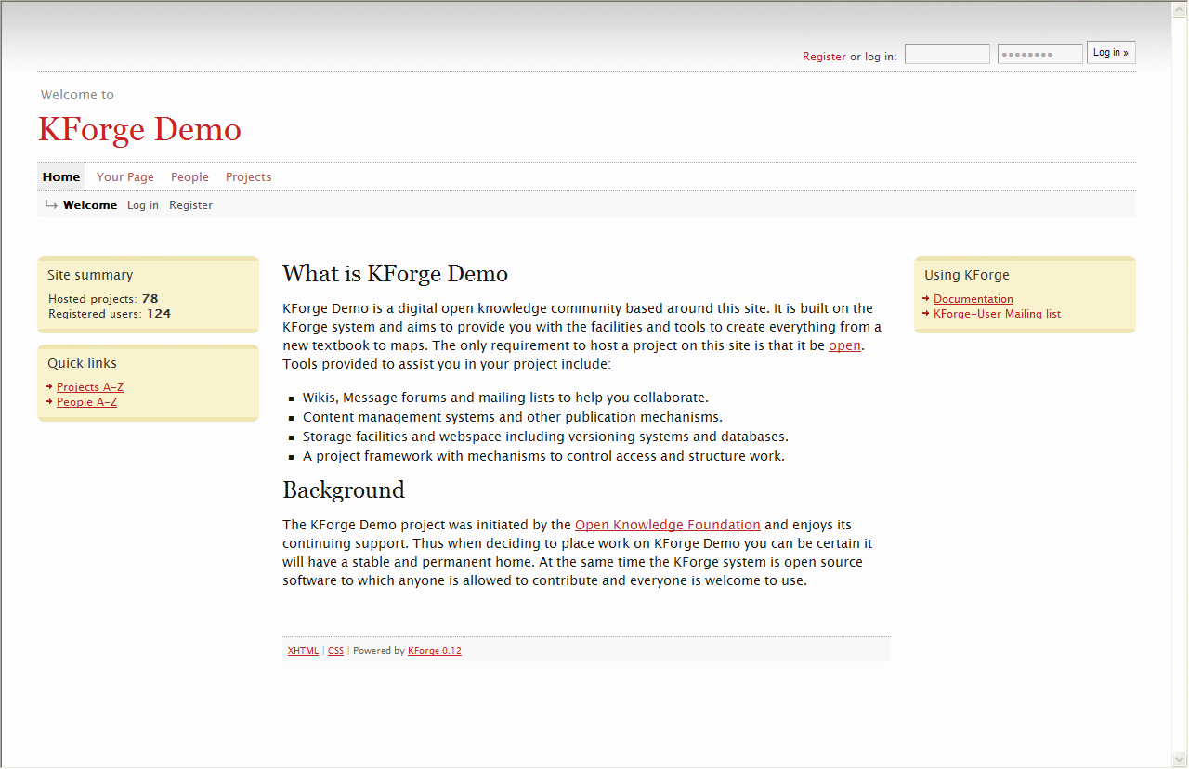
Task: Click arrow icon beside People A-Z
Action: [48, 401]
